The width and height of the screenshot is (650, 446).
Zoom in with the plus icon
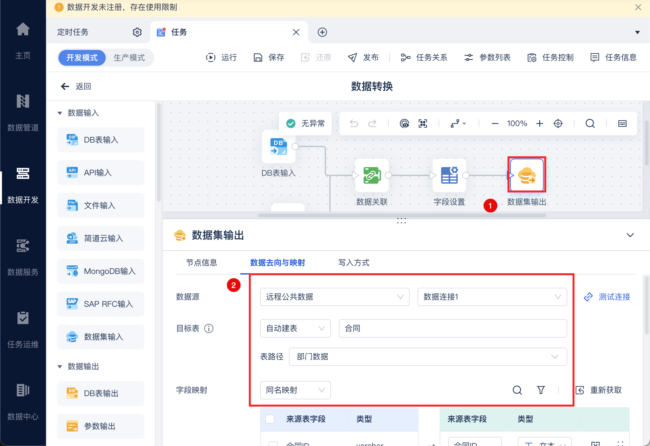539,123
